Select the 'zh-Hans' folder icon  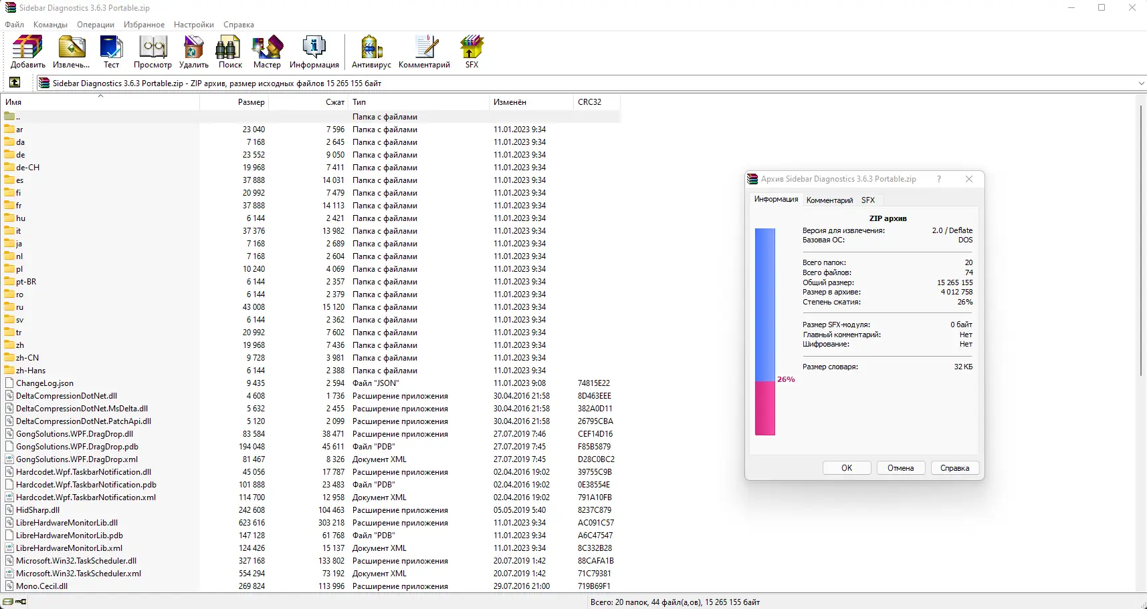click(9, 371)
